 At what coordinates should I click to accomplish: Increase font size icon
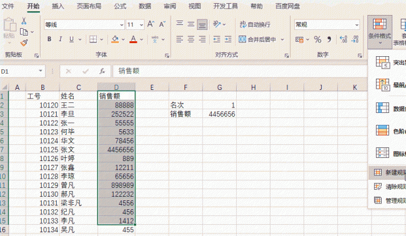[151, 24]
